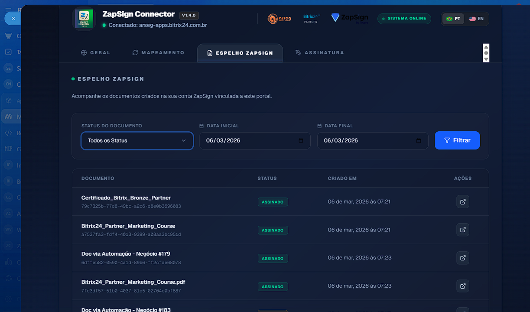Switch to the Geral tab
This screenshot has height=312, width=530.
(96, 53)
